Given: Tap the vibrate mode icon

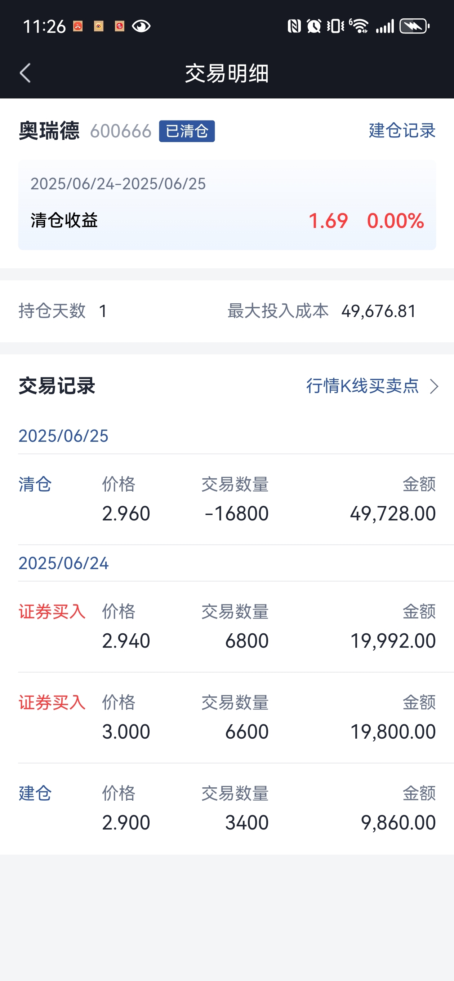Looking at the screenshot, I should [335, 26].
